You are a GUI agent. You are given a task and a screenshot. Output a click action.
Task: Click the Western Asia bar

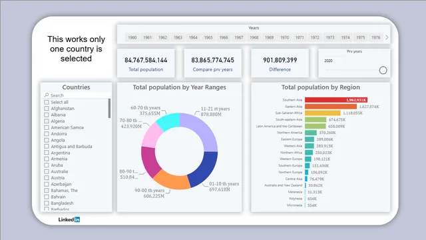point(310,146)
